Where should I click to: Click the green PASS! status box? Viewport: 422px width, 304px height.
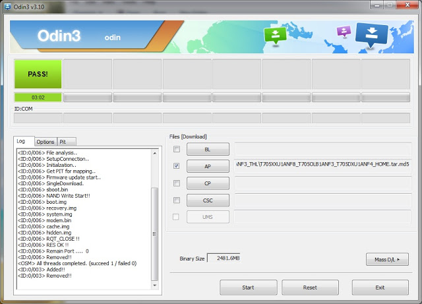(x=38, y=74)
